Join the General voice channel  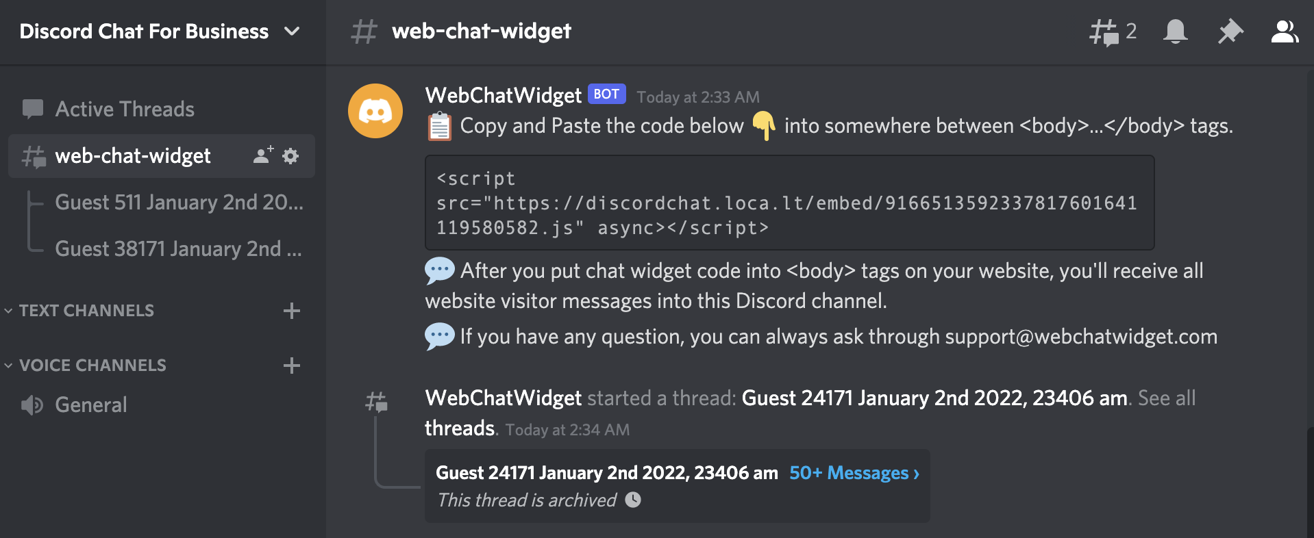click(90, 405)
